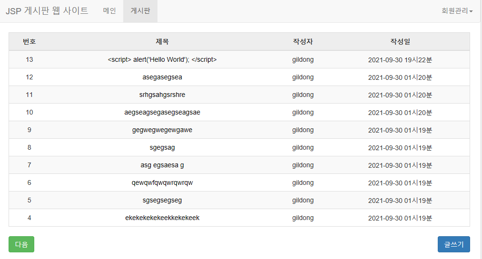The image size is (482, 259).
Task: Click post number 5 cell
Action: point(29,200)
